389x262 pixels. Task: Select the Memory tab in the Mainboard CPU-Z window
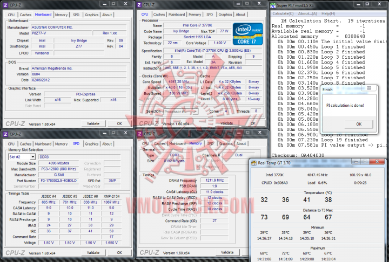point(61,15)
